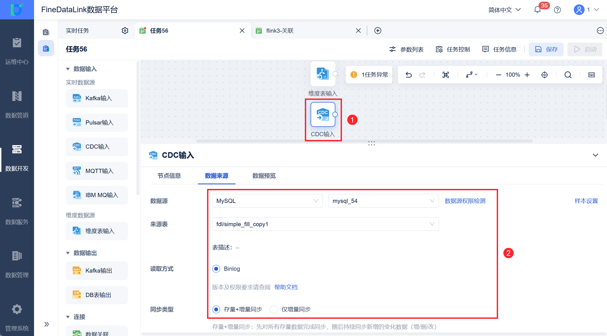The height and width of the screenshot is (336, 607).
Task: Click the 保存 save button
Action: click(546, 49)
